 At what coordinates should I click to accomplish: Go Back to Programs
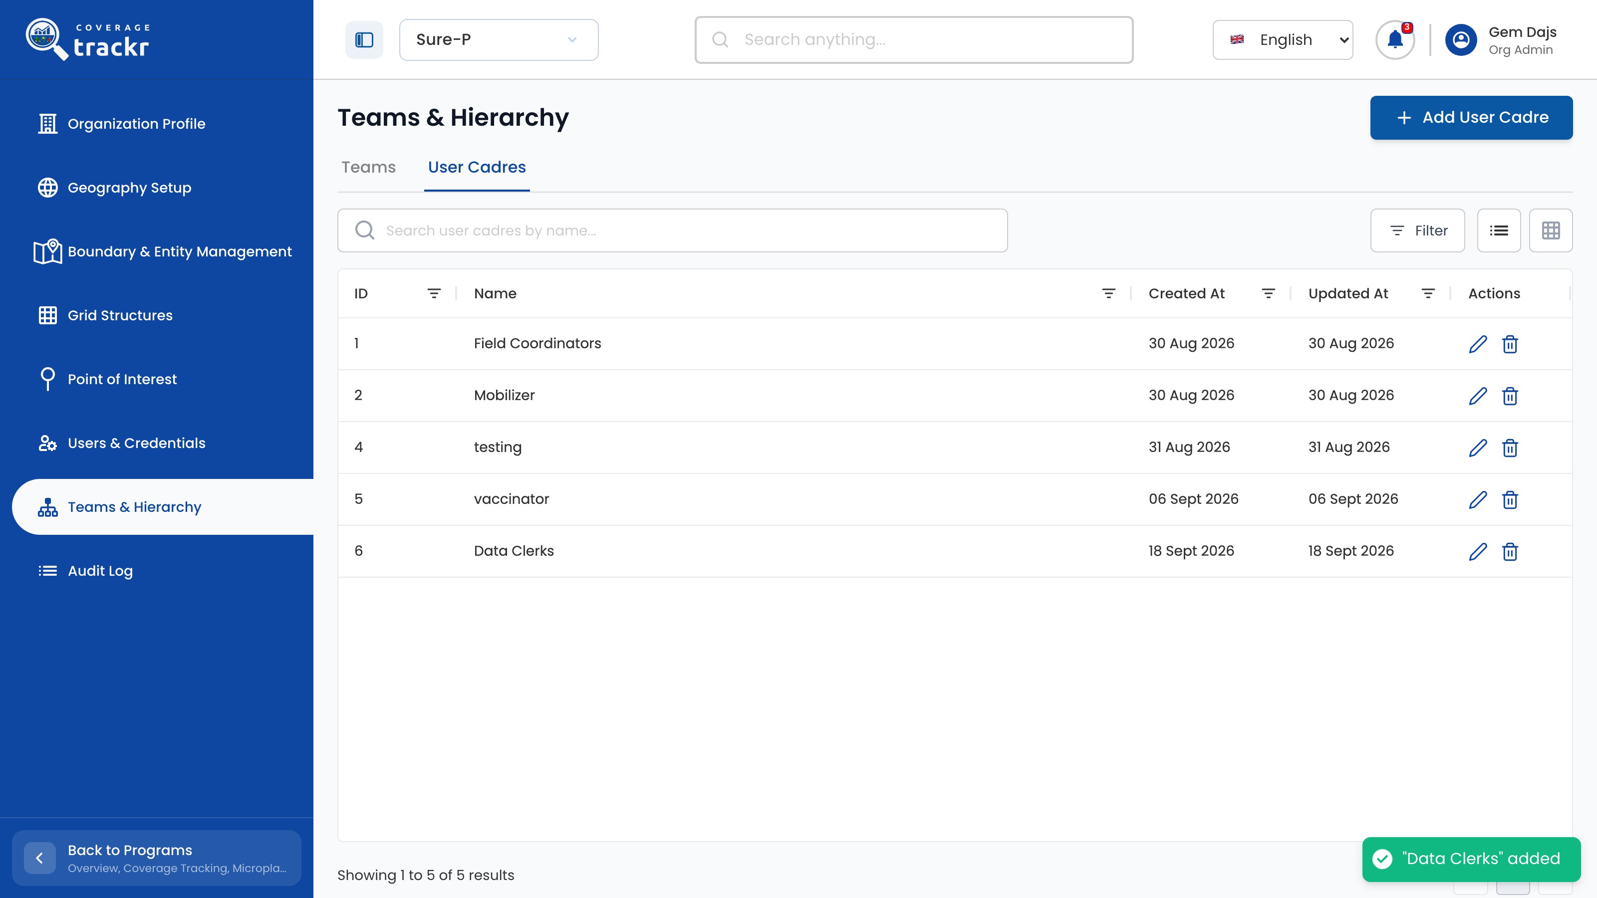[x=157, y=858]
